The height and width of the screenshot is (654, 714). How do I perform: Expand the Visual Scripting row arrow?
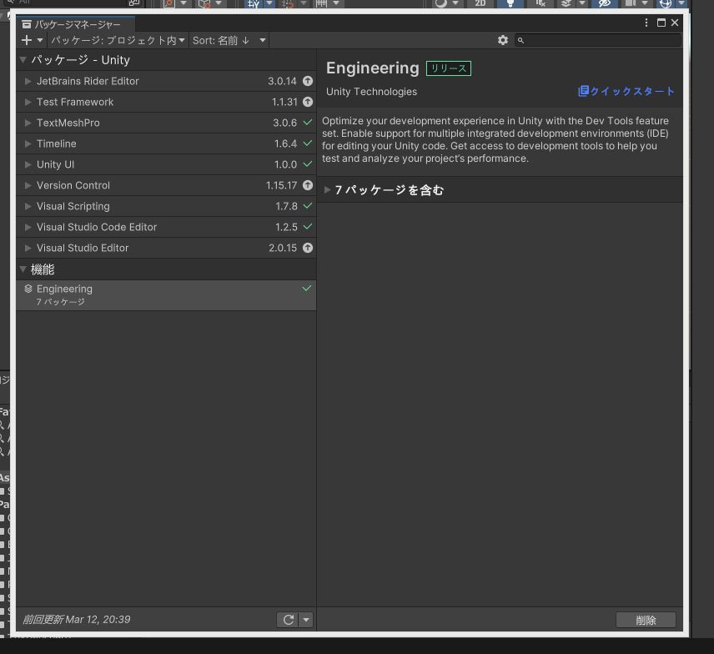click(28, 206)
